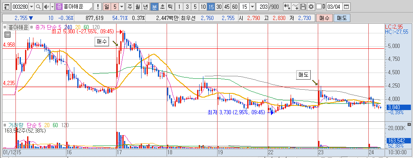Toggle the small square beside 거래량 legend

click(5, 125)
